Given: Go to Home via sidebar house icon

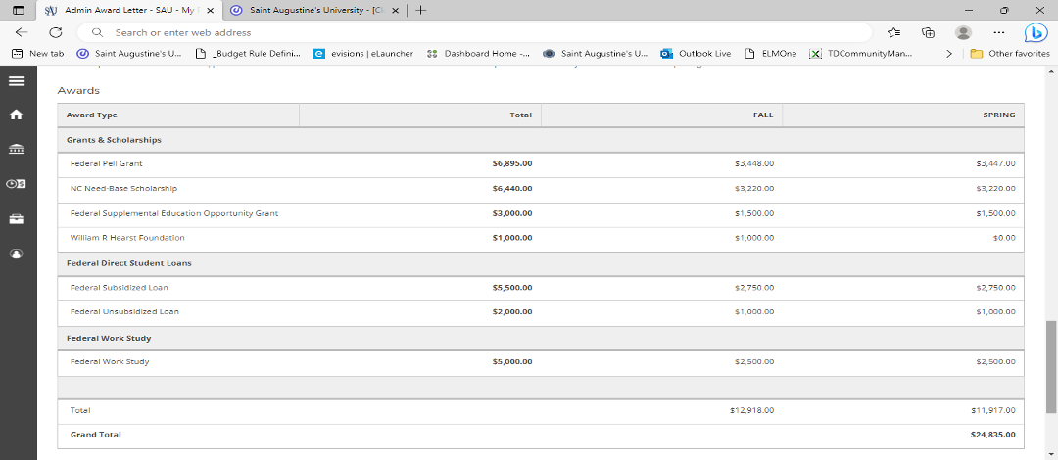Looking at the screenshot, I should pos(16,115).
